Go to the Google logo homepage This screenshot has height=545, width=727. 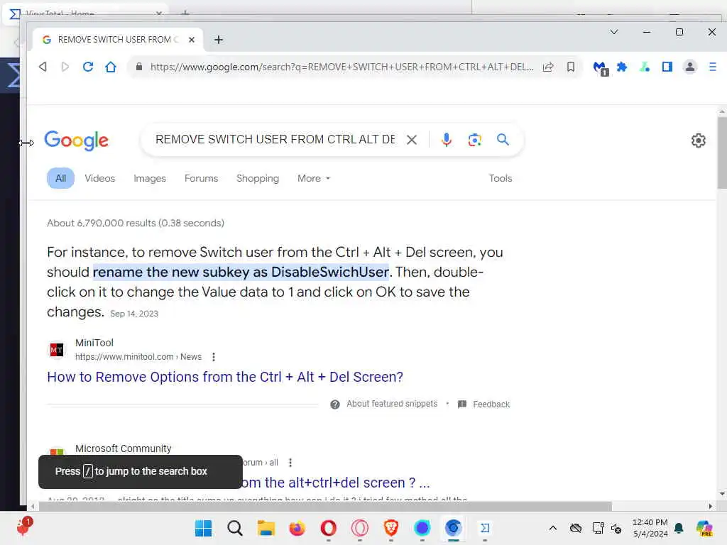pyautogui.click(x=77, y=141)
